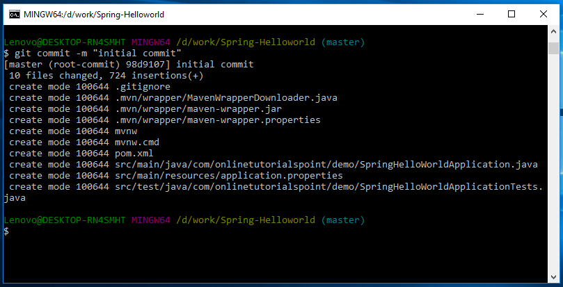Screen dimensions: 563x287
Task: Click the empty prompt "$" on the last line
Action: [6, 231]
